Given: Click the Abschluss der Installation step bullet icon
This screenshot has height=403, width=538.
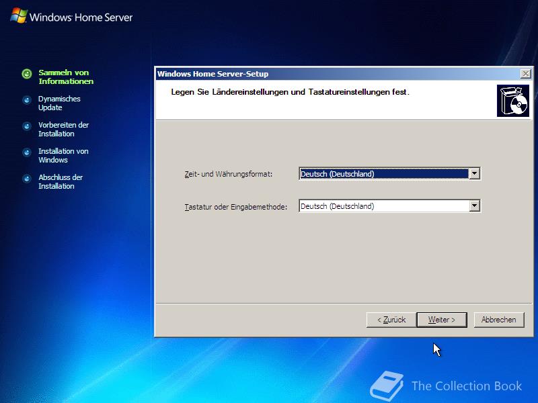Looking at the screenshot, I should 27,179.
